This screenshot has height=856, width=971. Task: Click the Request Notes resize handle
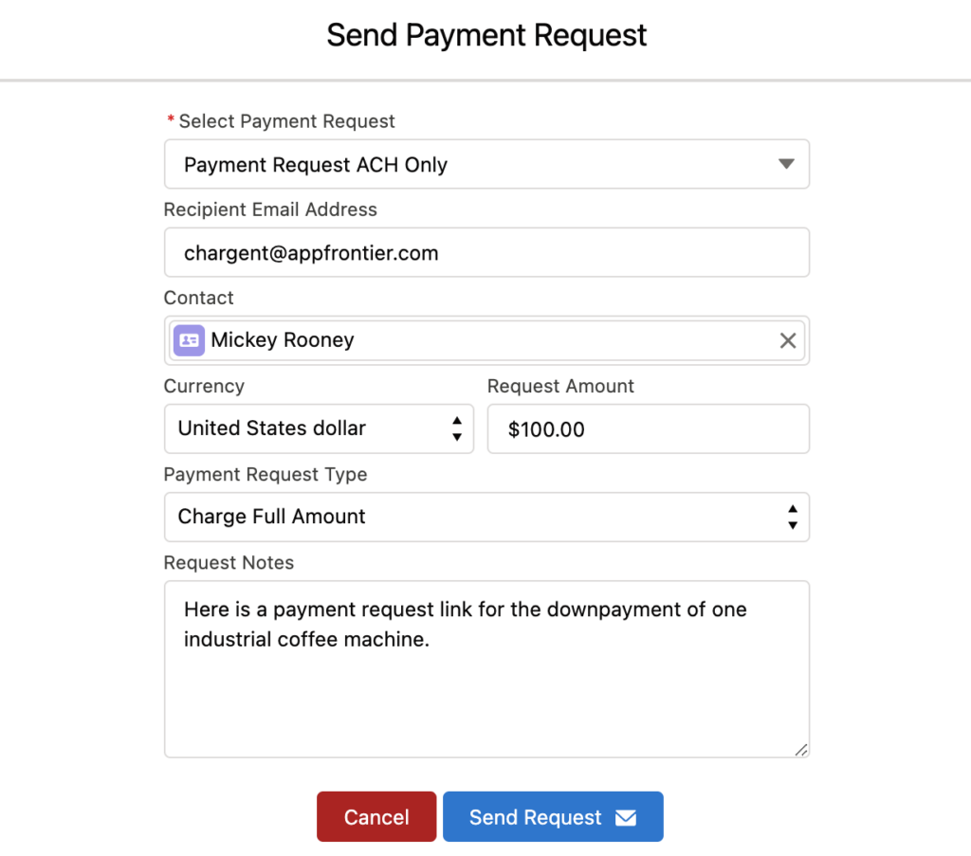point(800,750)
